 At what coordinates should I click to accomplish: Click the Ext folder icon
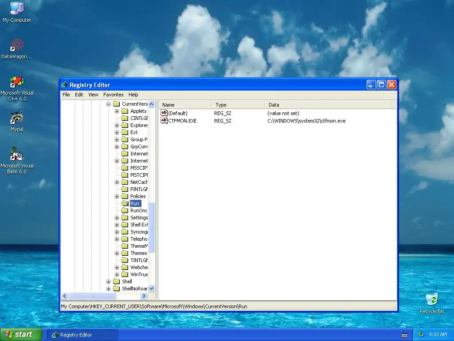coord(125,132)
